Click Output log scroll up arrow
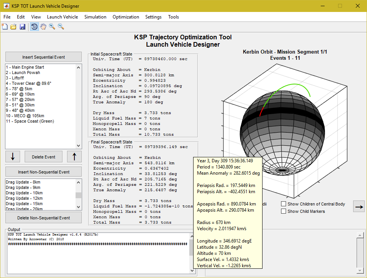Screen dimensions: 367x278 coord(192,236)
